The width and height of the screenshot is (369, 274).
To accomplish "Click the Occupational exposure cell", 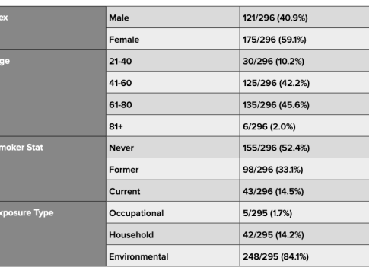I will (x=173, y=212).
